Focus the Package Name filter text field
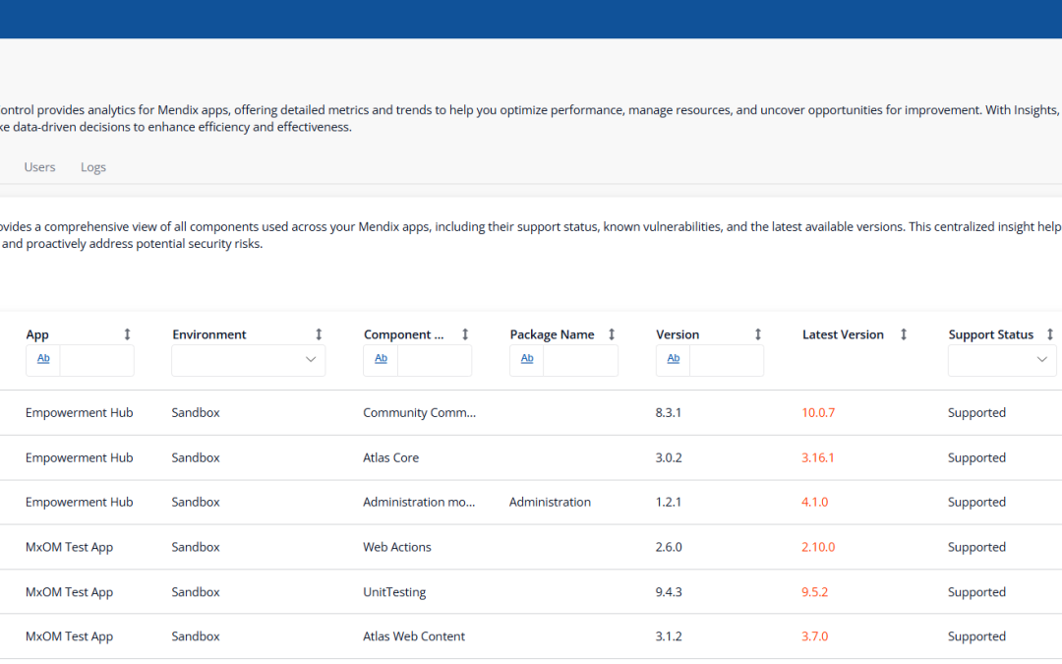The image size is (1062, 664). (581, 360)
